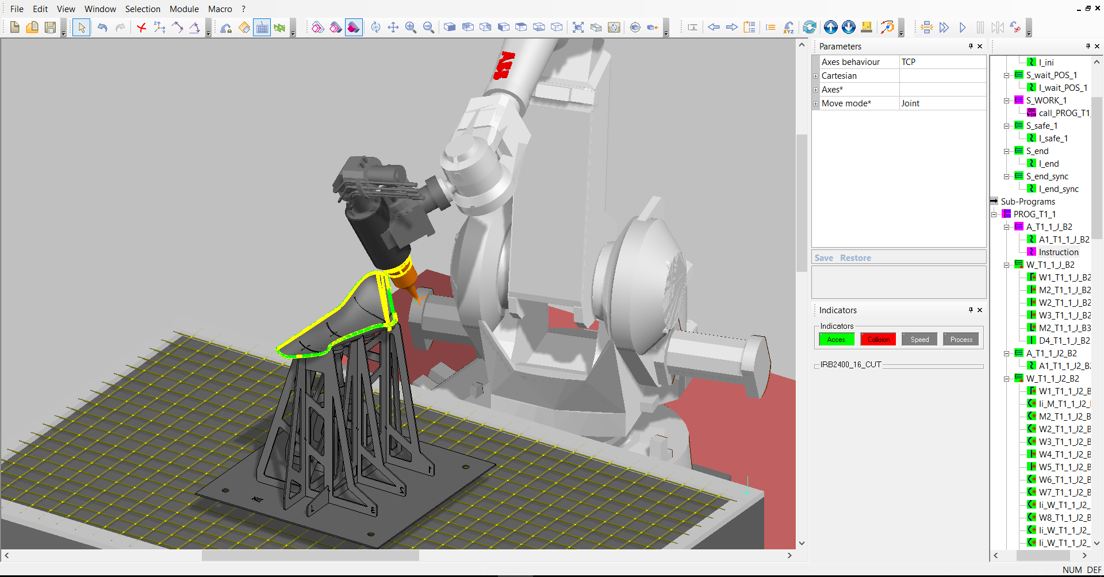The image size is (1104, 577).
Task: Collapse the PROG_T1_1 subprogram node
Action: 994,214
